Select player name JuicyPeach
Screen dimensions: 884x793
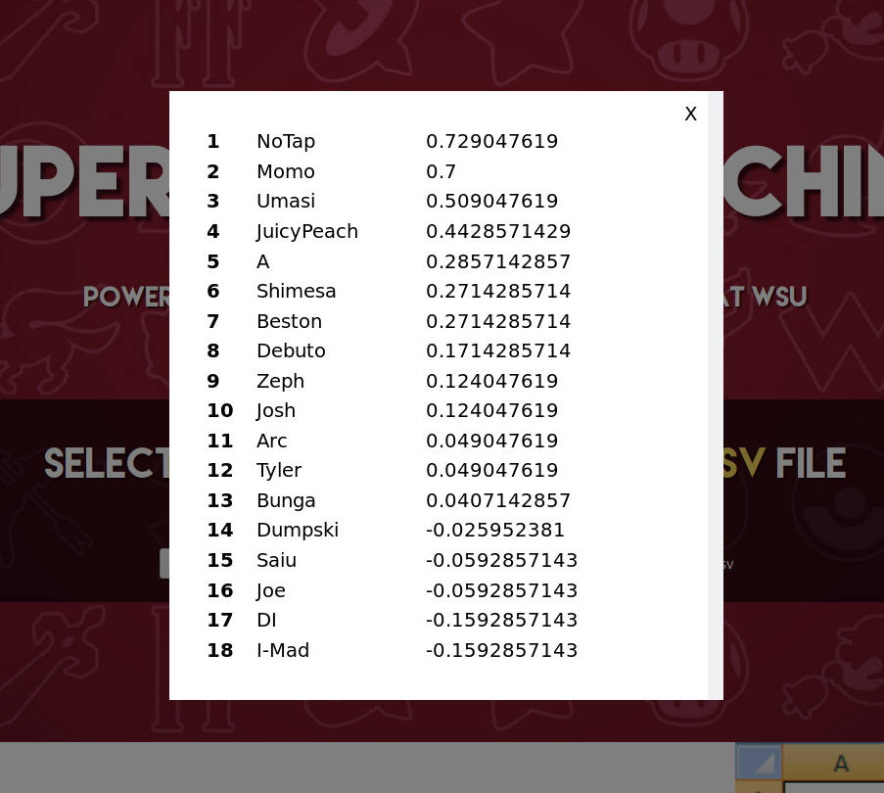pos(306,232)
